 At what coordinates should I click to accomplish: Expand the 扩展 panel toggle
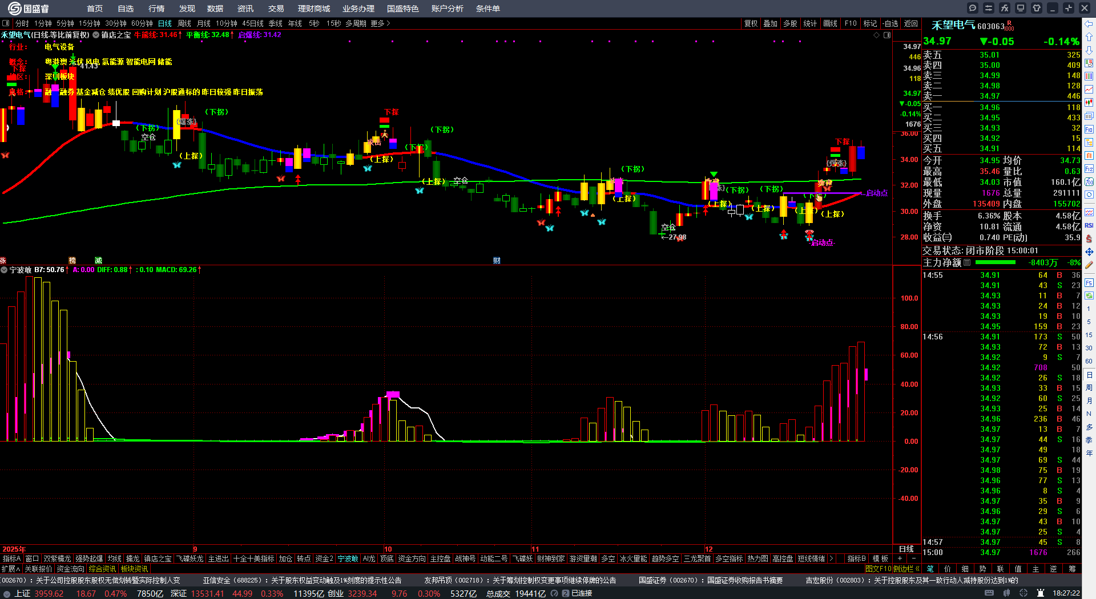tap(11, 569)
